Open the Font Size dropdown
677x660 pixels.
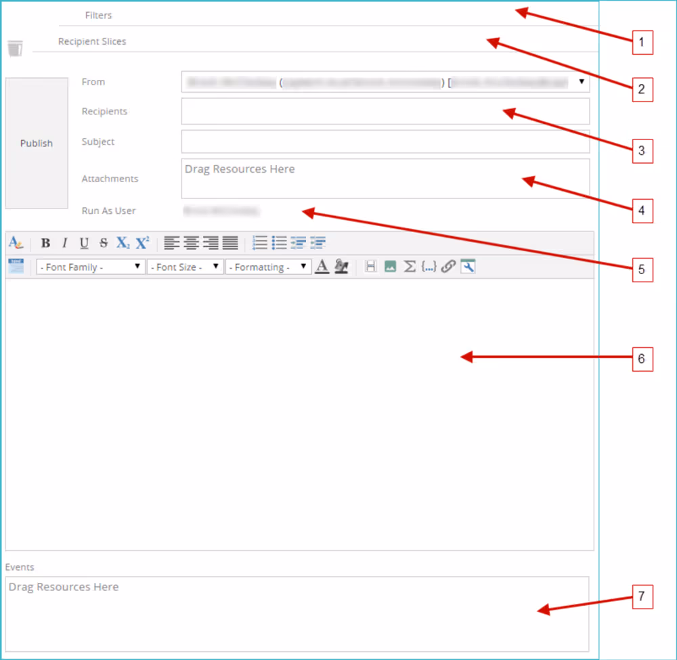coord(185,267)
